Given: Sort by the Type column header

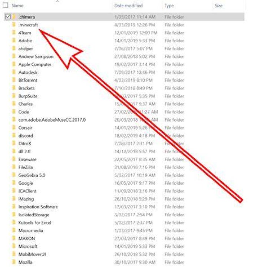Looking at the screenshot, I should click(169, 6).
